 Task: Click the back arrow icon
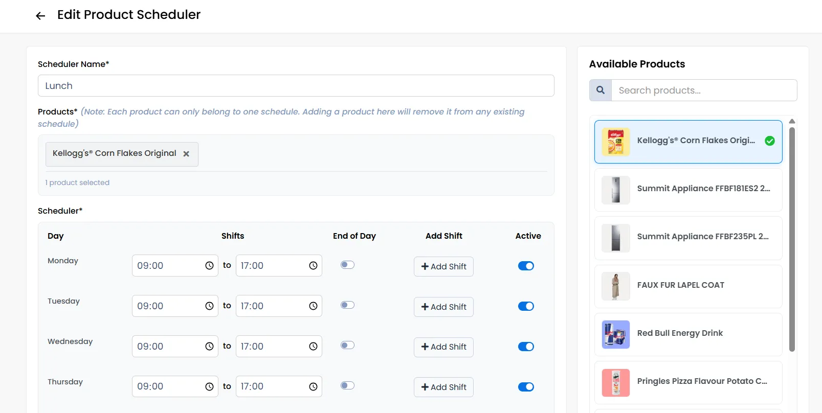[40, 16]
